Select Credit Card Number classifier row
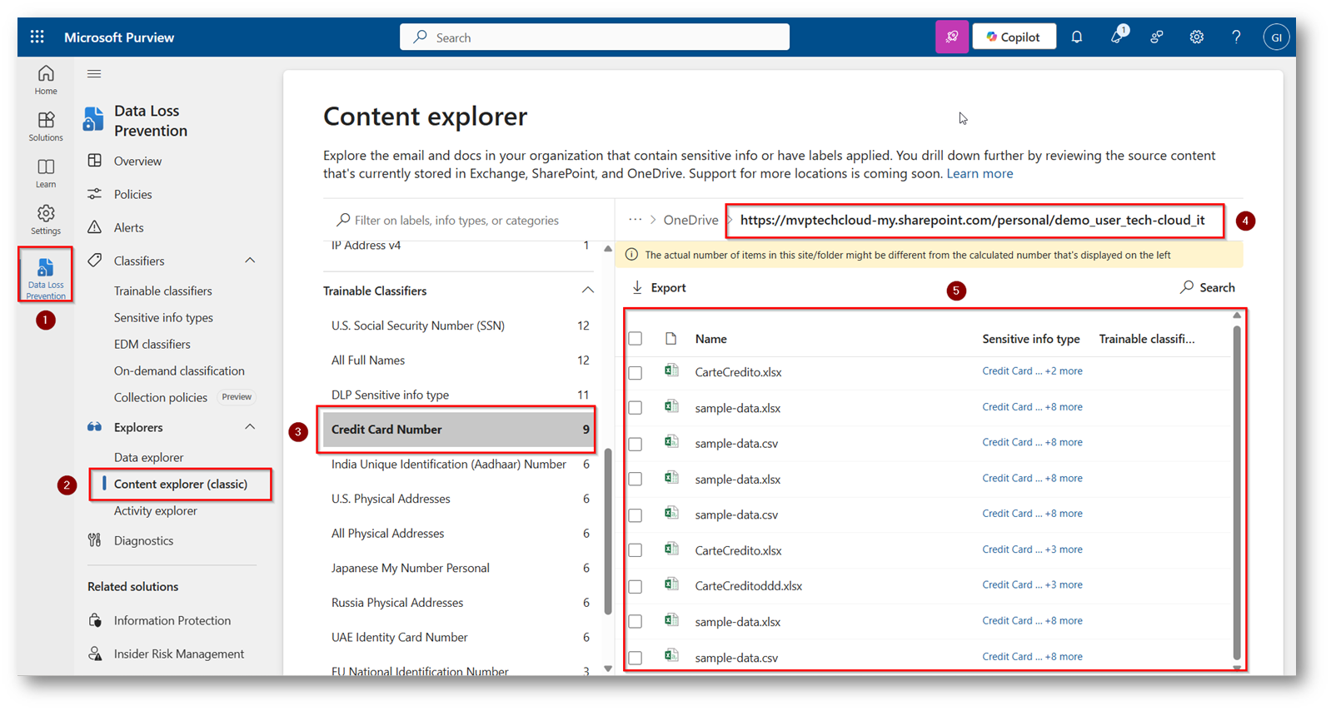This screenshot has width=1331, height=711. tap(459, 430)
